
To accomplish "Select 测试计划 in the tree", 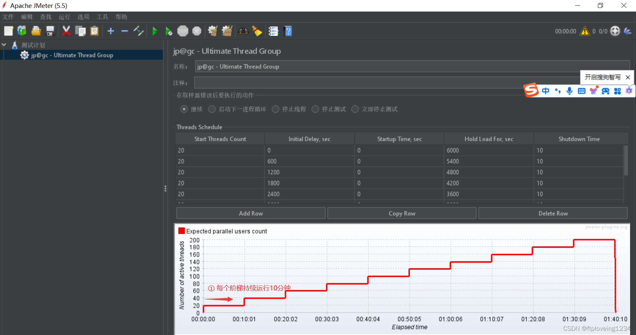I will (33, 45).
